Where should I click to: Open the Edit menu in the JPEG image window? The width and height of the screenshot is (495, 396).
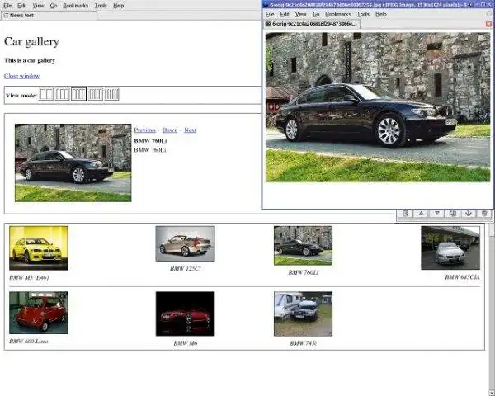pyautogui.click(x=285, y=14)
